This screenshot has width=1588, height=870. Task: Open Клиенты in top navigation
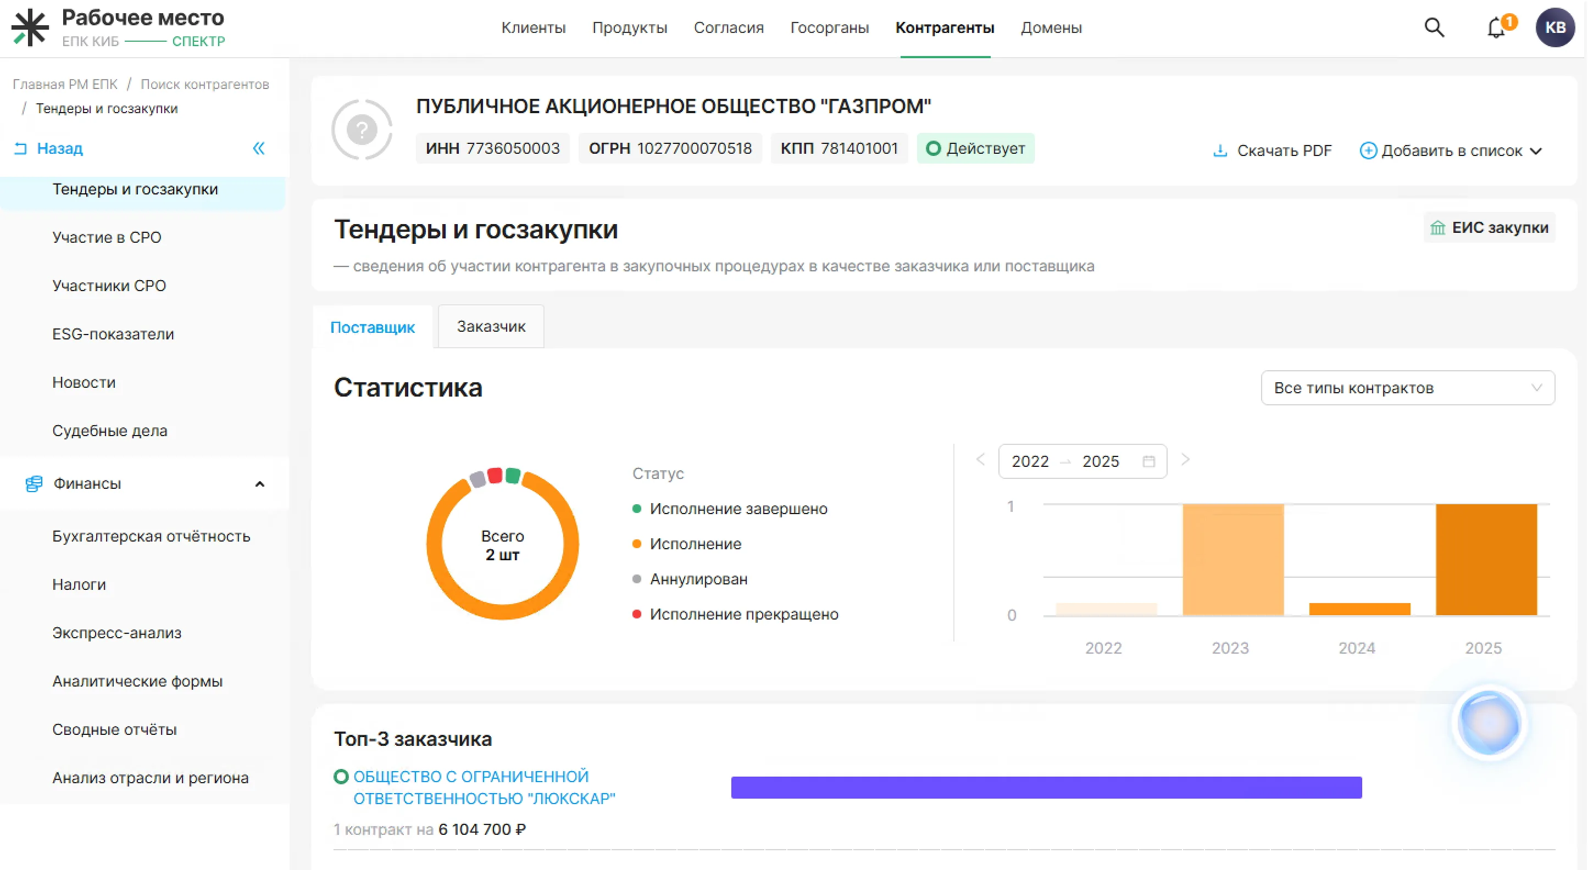coord(533,27)
